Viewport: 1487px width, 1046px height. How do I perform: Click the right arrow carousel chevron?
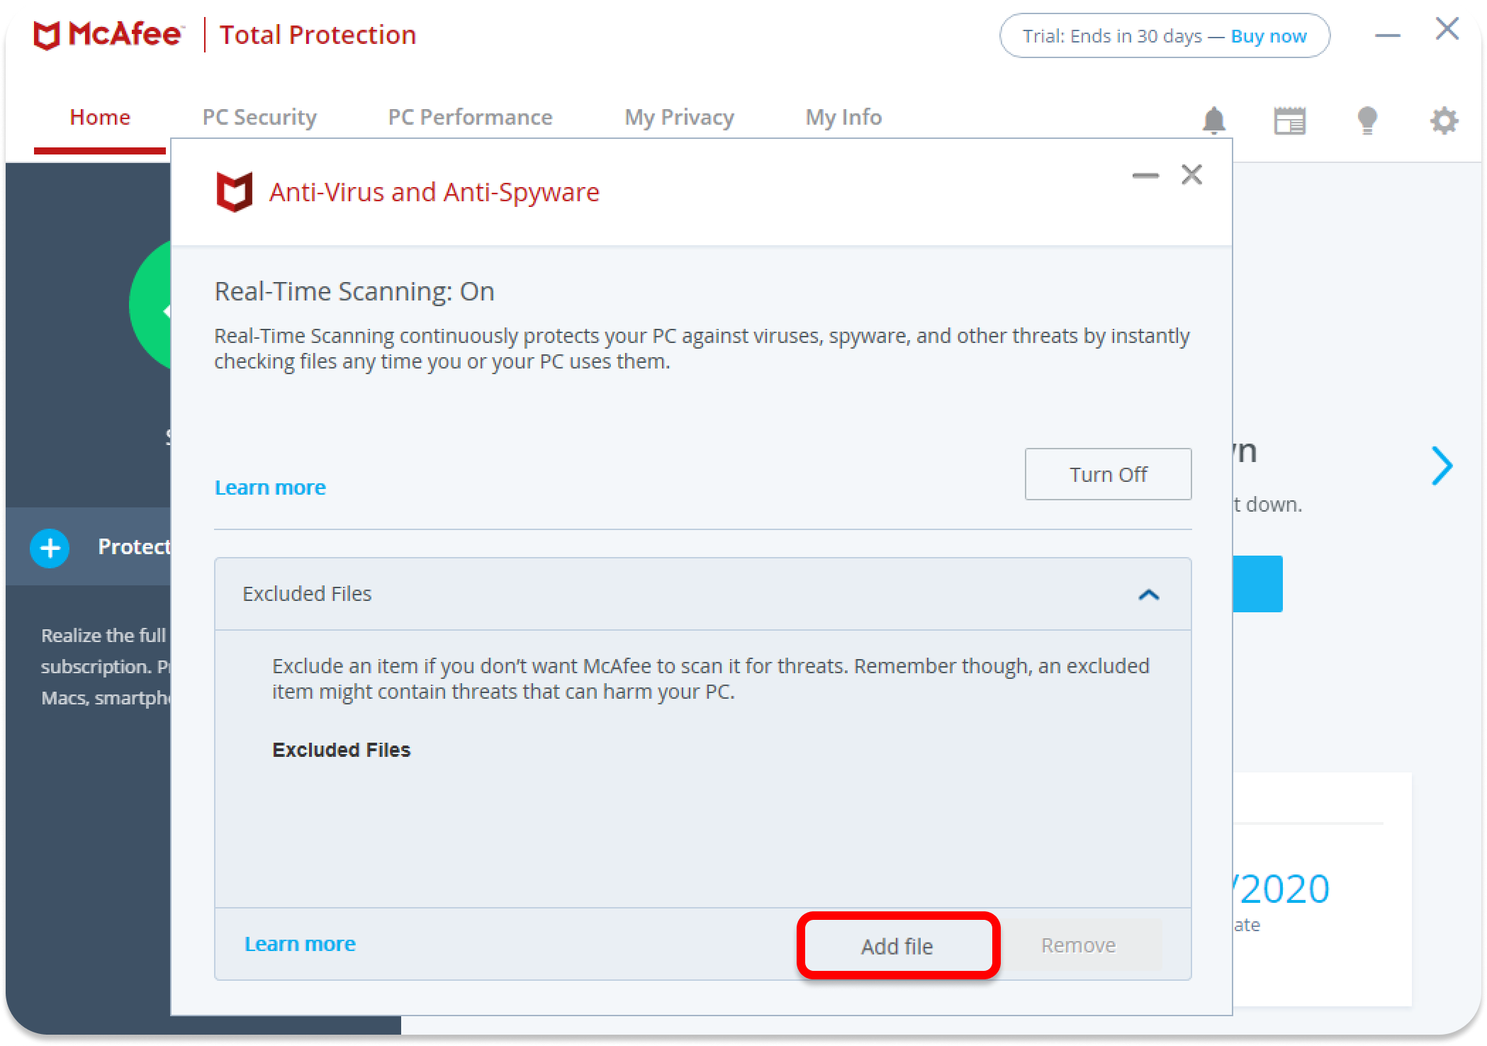click(x=1442, y=466)
